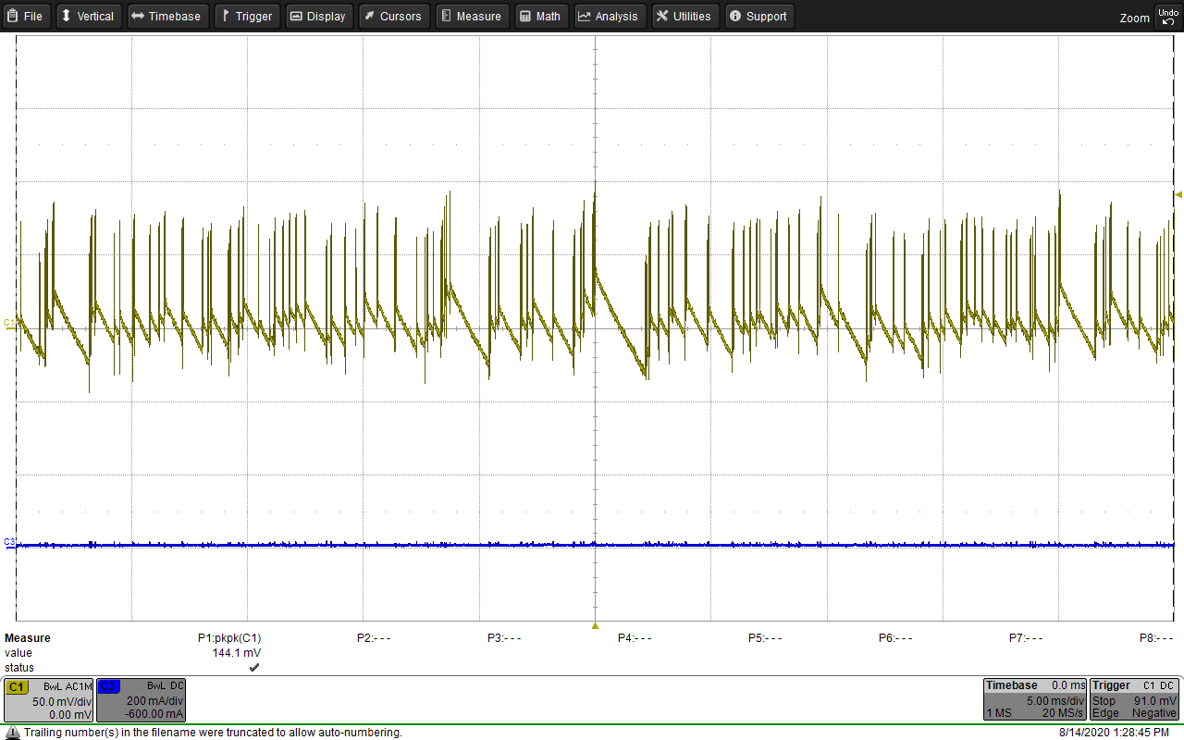Viewport: 1184px width, 740px height.
Task: Select the P4 measurement slot
Action: point(635,638)
